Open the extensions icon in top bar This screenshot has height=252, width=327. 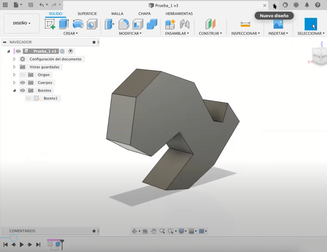tap(285, 5)
